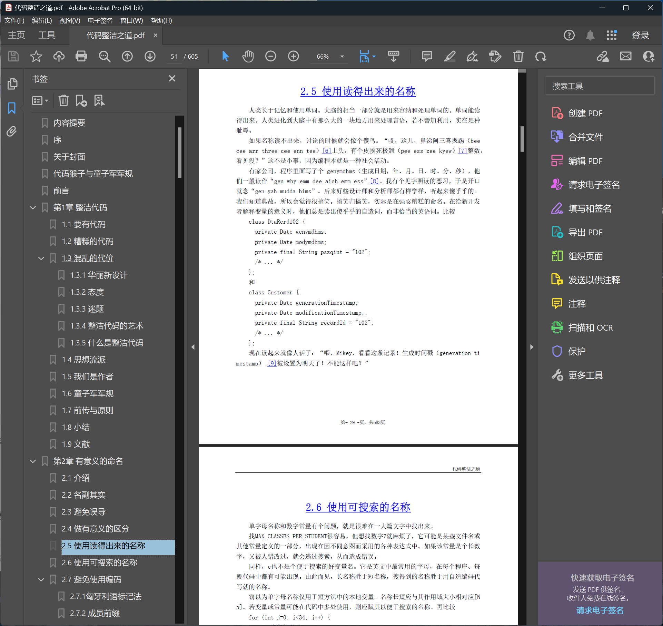Collapse the right tools pane arrow

(x=532, y=347)
